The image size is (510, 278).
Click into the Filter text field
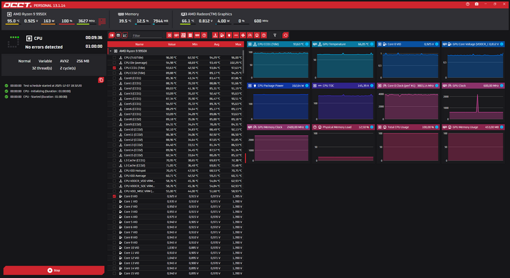point(147,35)
